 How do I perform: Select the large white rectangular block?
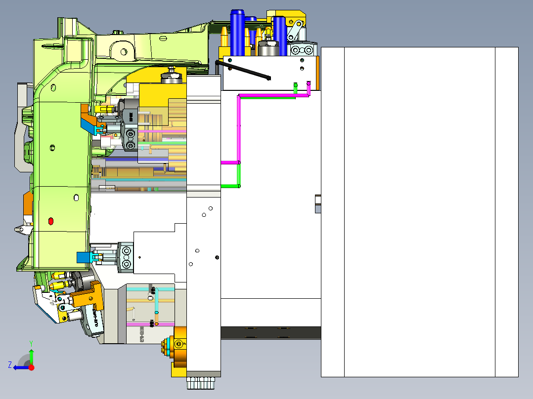tap(419, 212)
